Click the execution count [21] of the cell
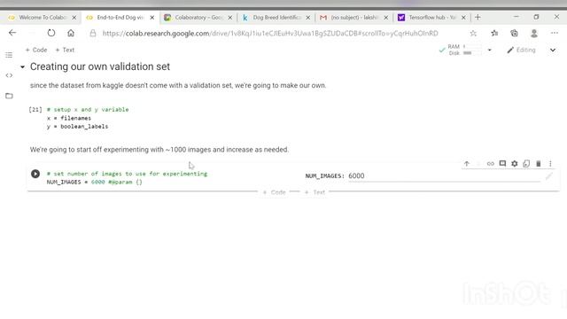This screenshot has width=567, height=319. pos(35,109)
